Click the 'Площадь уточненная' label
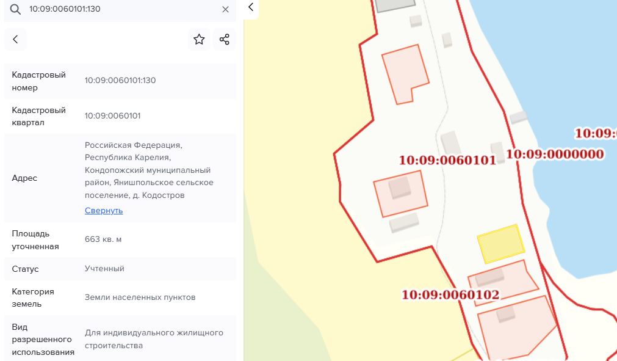Screen dimensions: 617x361 (x=35, y=240)
